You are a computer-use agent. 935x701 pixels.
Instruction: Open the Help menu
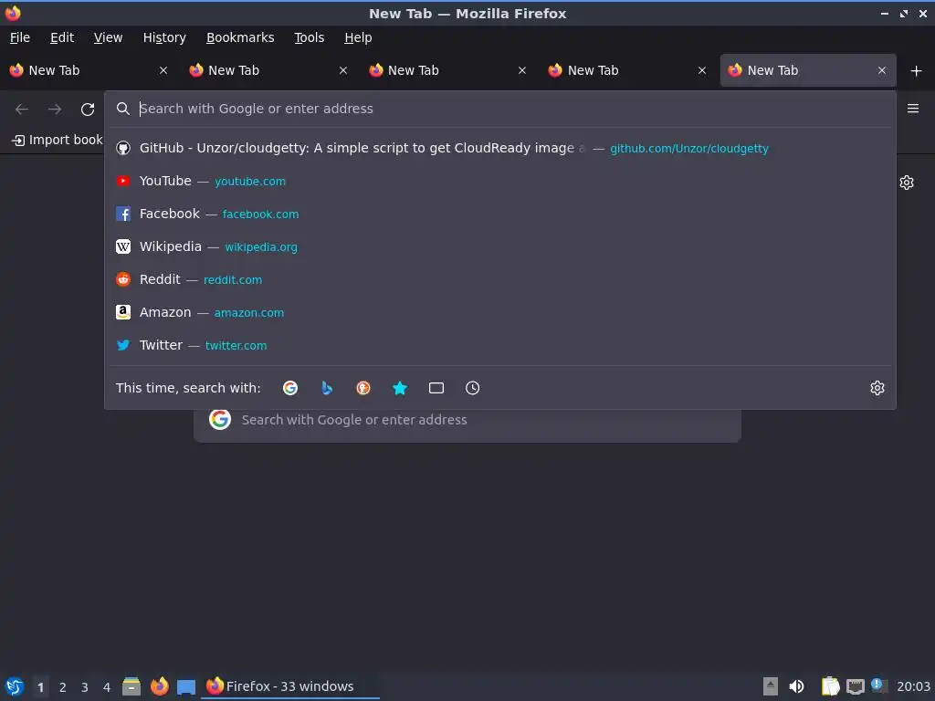(358, 37)
